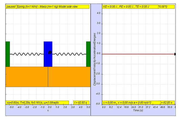Viewport: 185px width, 138px height.
Task: Click the right spring coil
Action: coord(69,54)
